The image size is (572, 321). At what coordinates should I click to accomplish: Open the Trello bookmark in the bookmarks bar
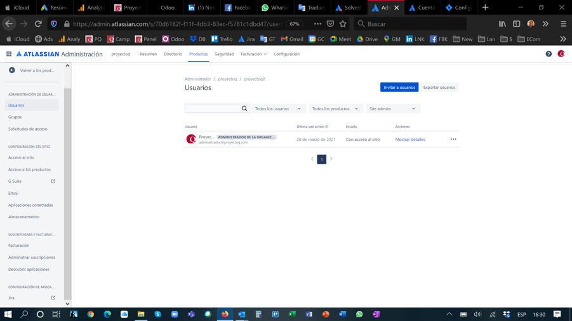[222, 39]
